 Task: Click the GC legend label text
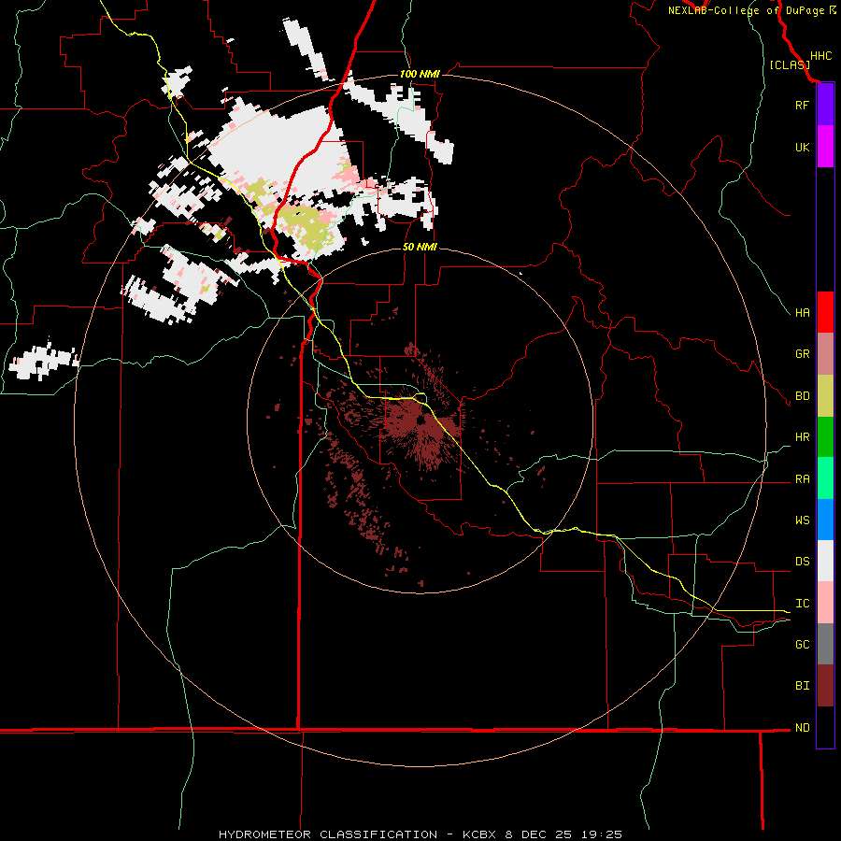[802, 645]
